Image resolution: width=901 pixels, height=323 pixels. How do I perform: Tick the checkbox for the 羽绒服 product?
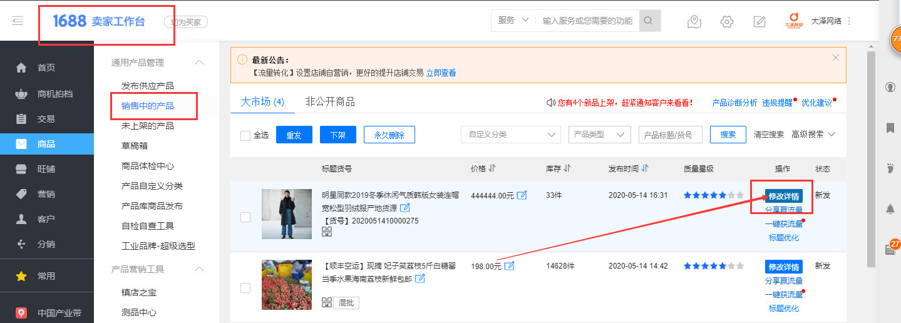245,217
